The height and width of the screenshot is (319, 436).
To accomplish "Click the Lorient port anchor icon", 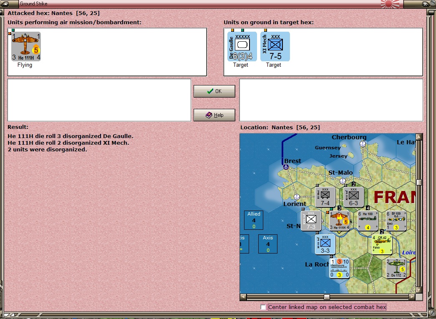I will click(x=297, y=197).
